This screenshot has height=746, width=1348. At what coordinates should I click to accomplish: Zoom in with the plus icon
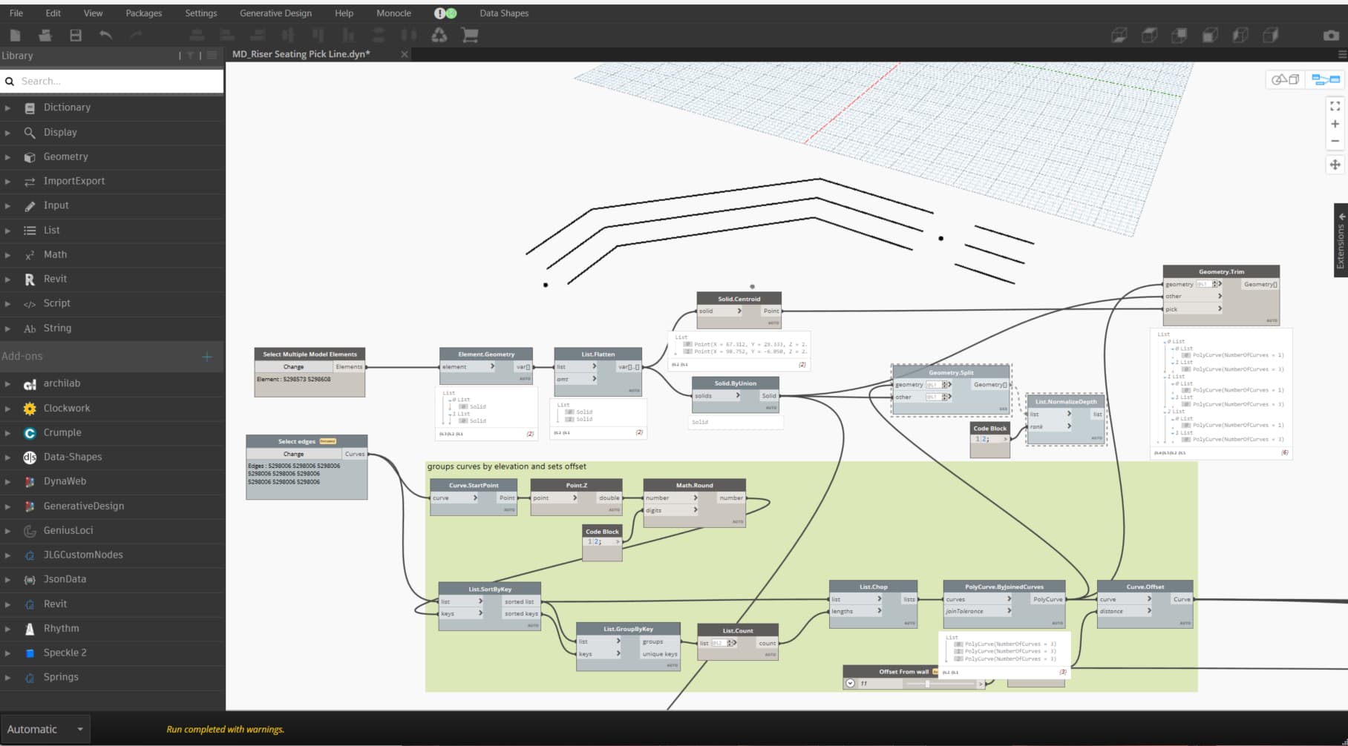click(x=1335, y=124)
